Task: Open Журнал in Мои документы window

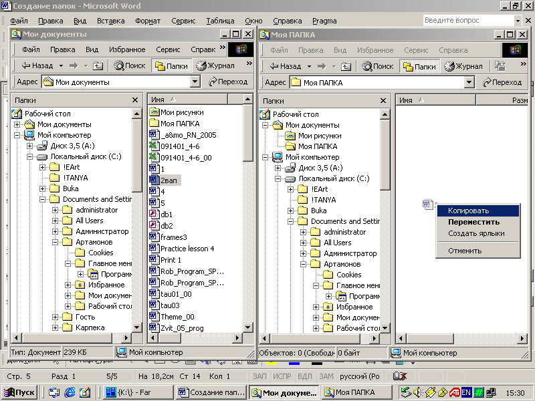Action: (215, 65)
